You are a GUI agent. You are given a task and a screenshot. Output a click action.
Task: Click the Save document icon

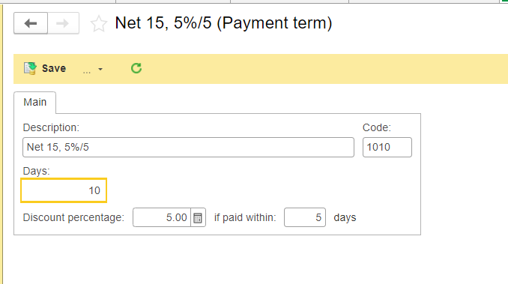pyautogui.click(x=30, y=68)
